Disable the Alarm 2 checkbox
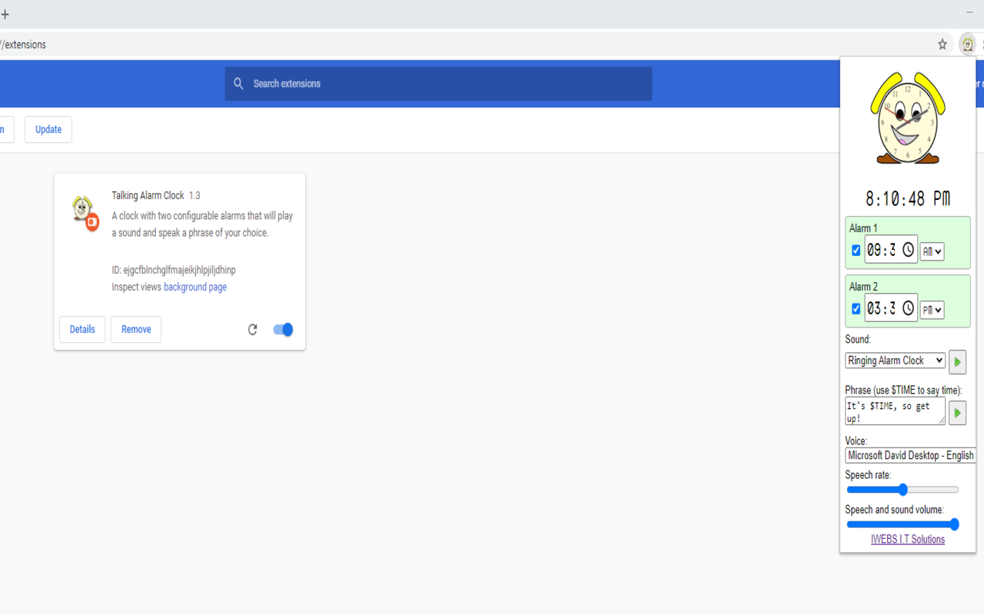 click(856, 308)
